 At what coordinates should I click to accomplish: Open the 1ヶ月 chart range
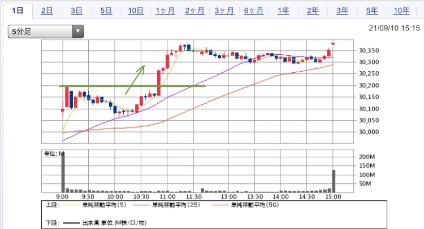tap(165, 11)
